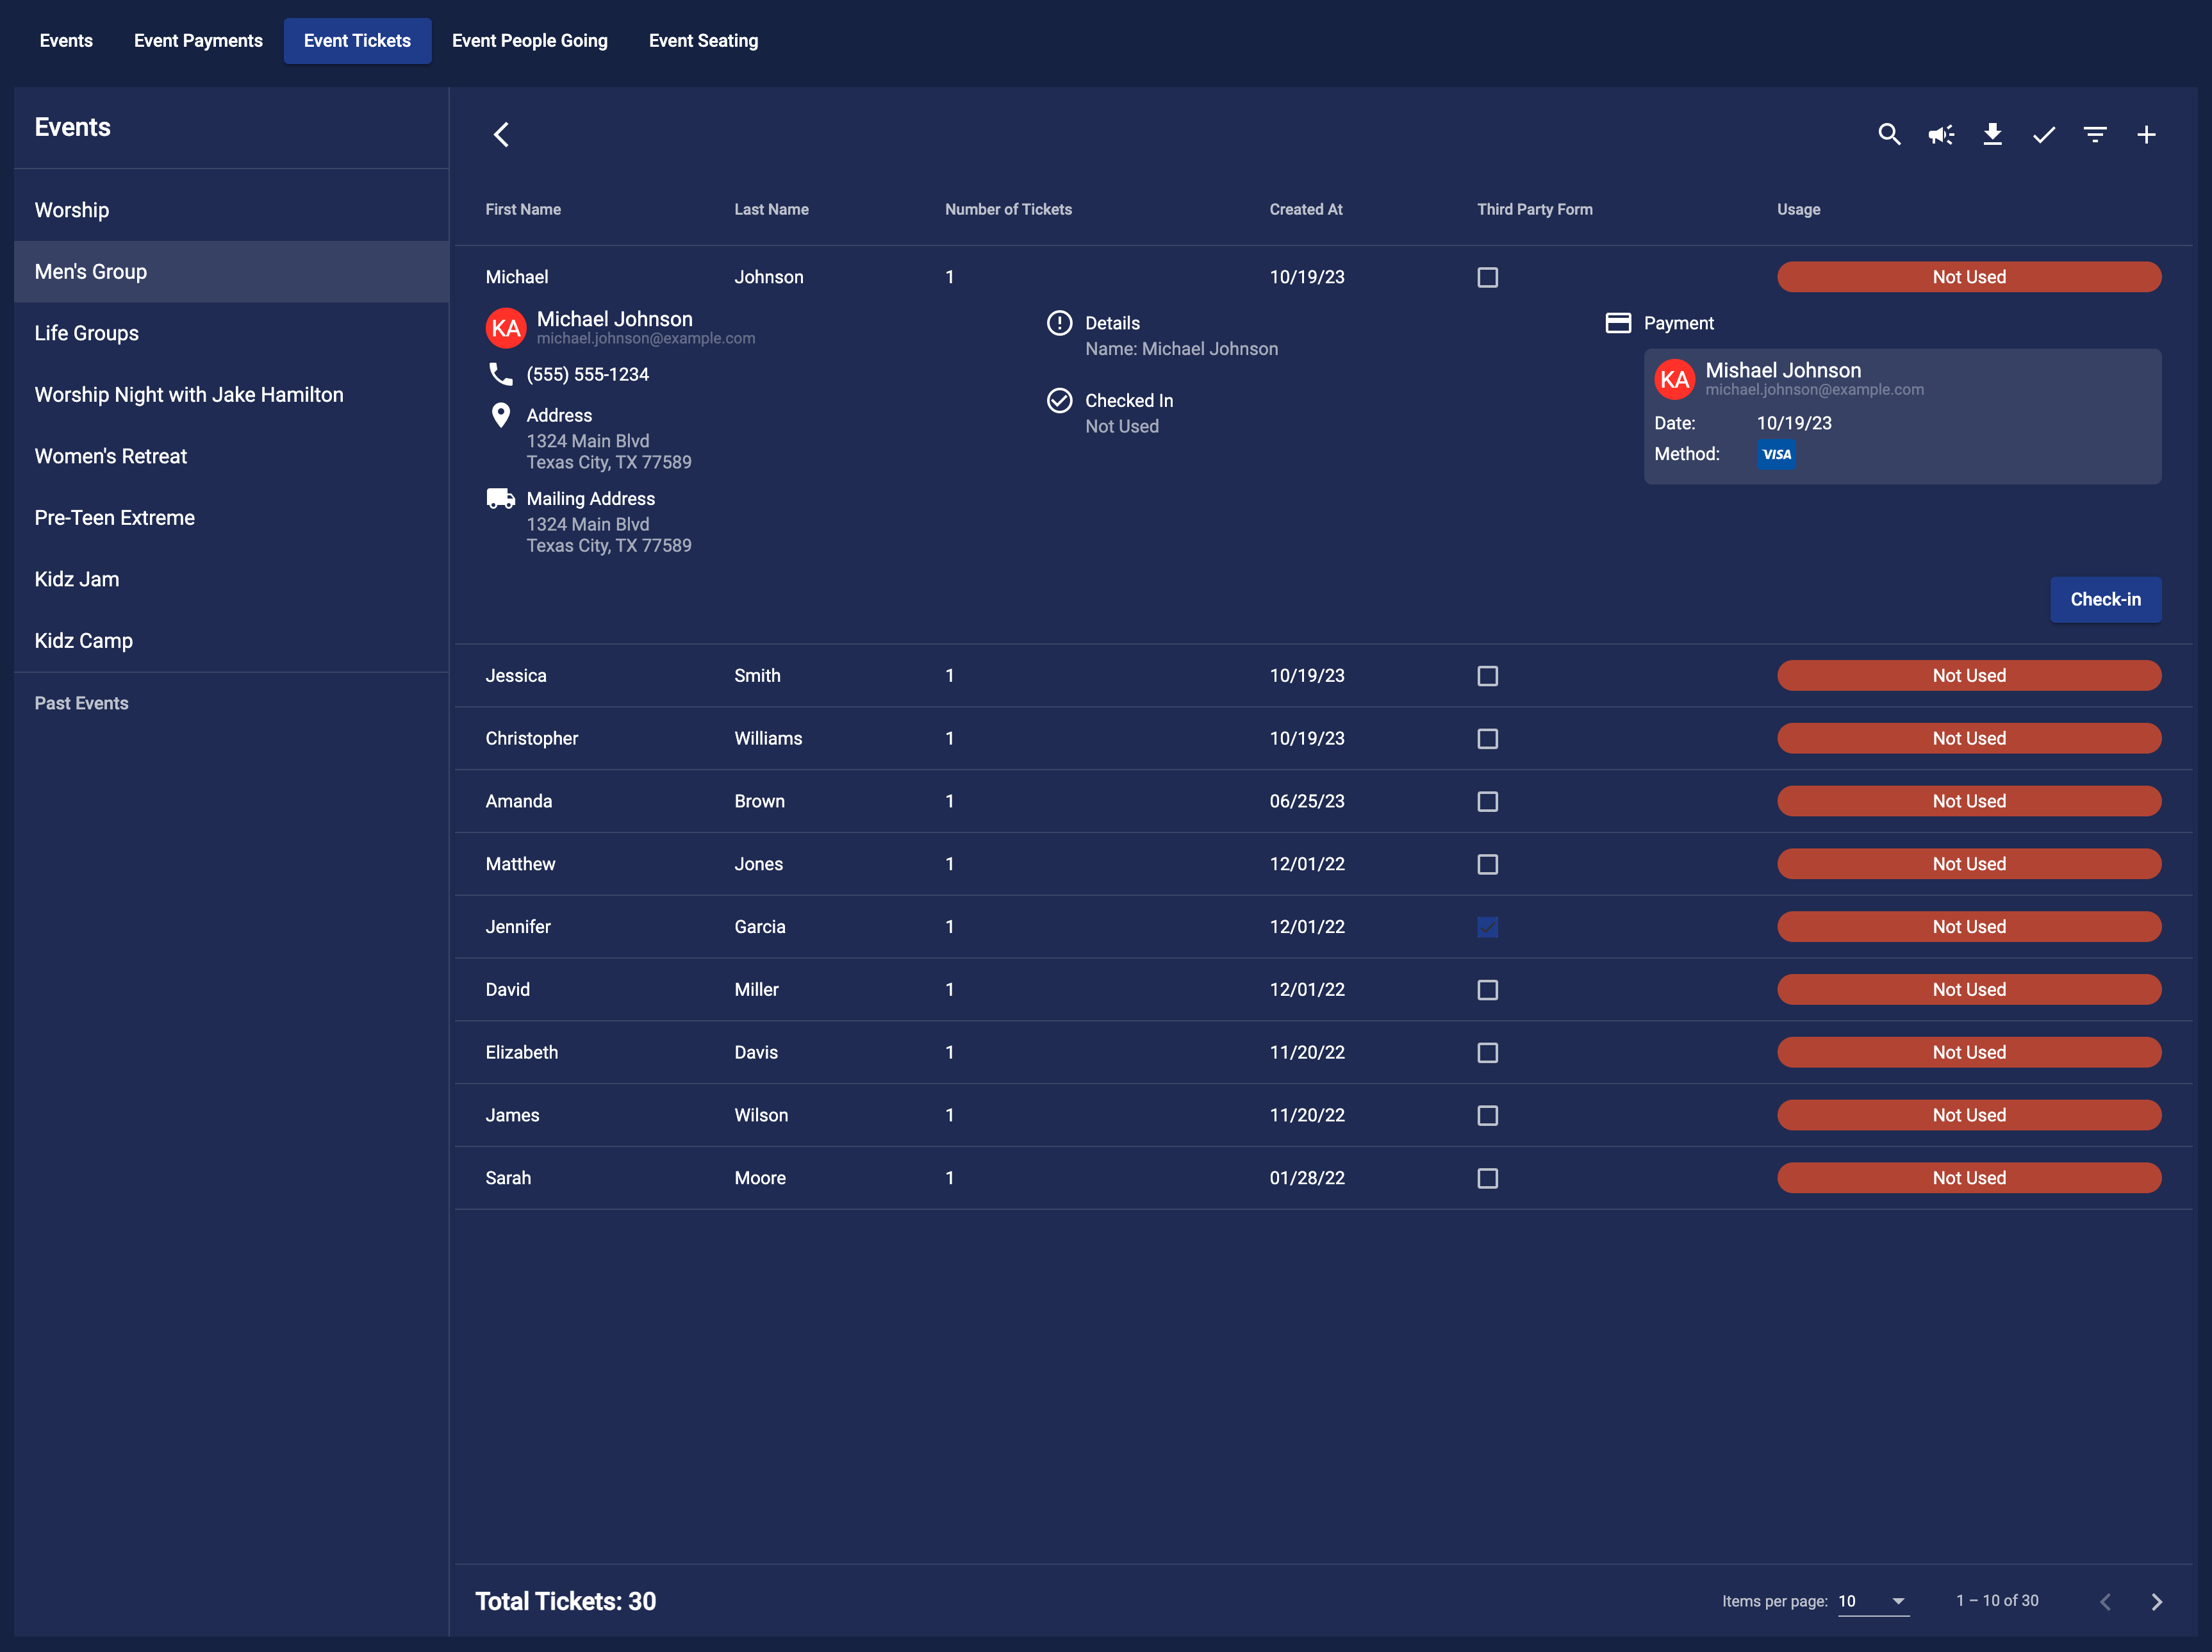Viewport: 2212px width, 1652px height.
Task: Click the location pin Address icon
Action: coord(501,415)
